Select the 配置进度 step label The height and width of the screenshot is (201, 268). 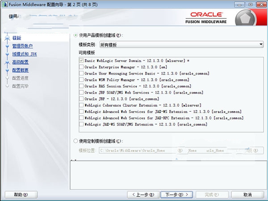click(x=21, y=78)
